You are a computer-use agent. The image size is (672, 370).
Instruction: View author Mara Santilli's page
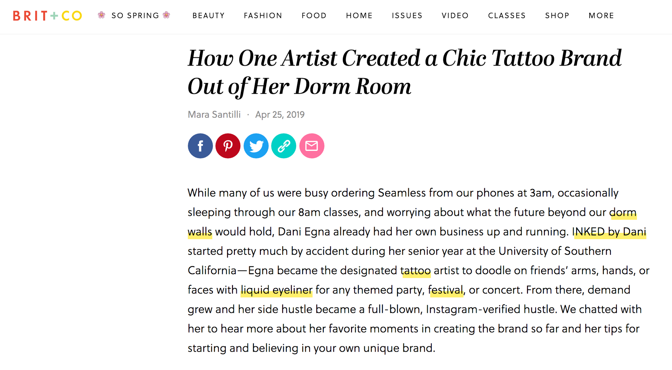pos(214,114)
